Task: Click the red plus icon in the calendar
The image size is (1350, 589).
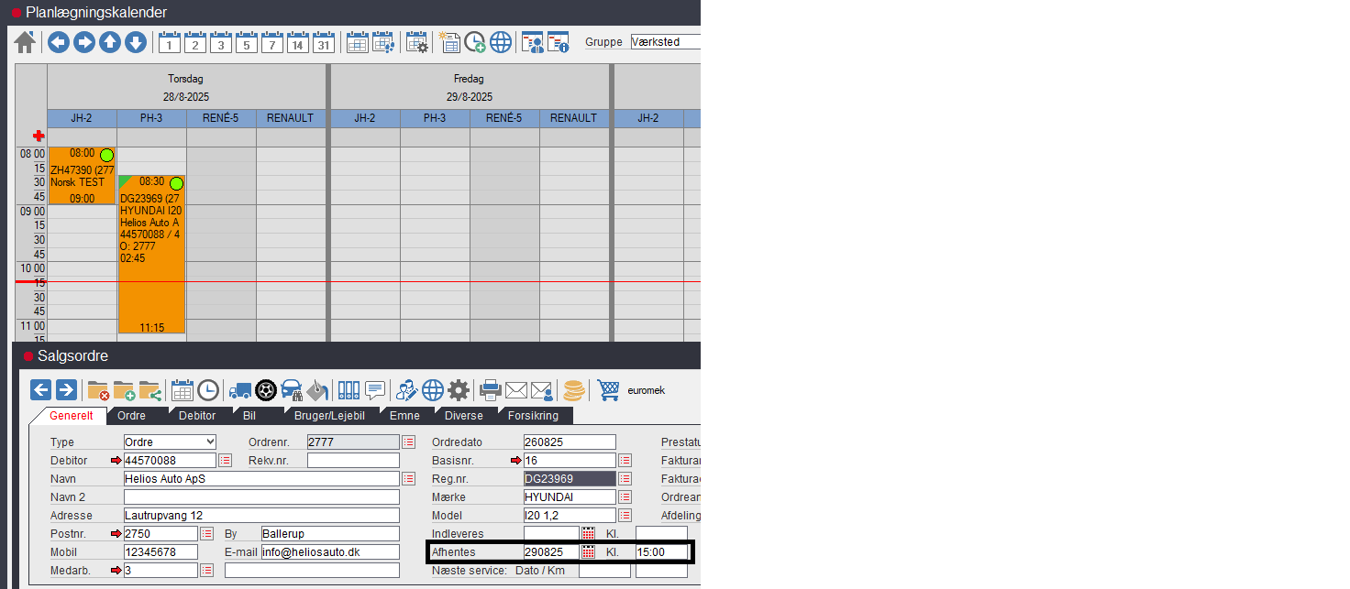Action: click(39, 136)
